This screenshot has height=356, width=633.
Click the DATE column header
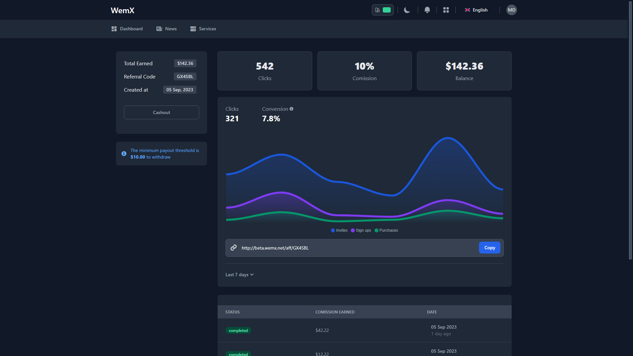pos(432,312)
